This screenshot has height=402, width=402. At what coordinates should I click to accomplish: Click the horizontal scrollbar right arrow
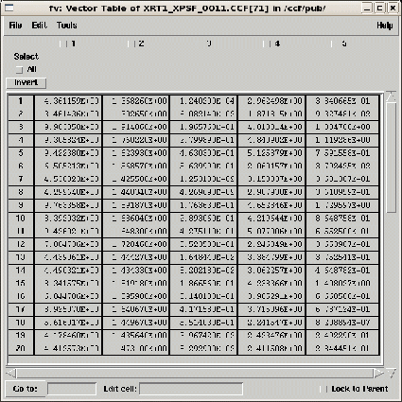coord(378,374)
